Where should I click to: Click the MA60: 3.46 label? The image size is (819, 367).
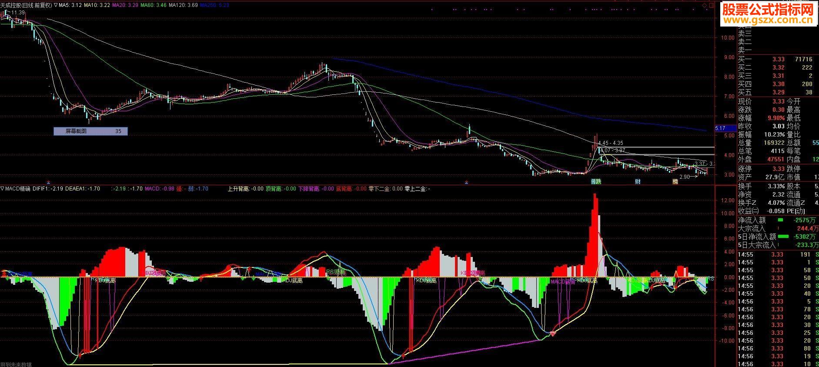(x=153, y=6)
